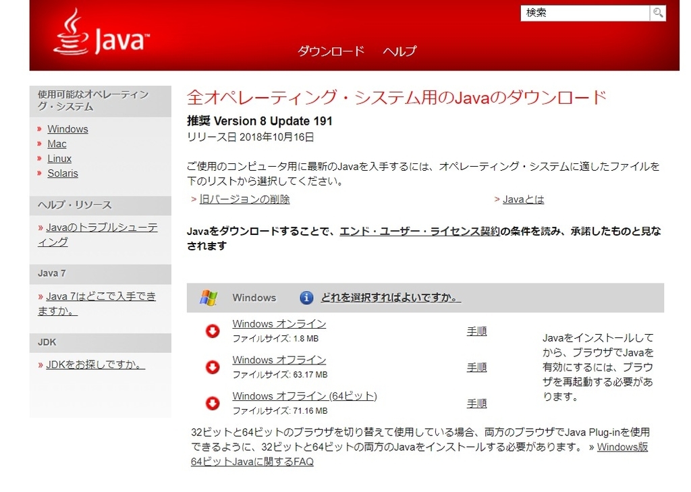Open the ダウンロード menu in header
Image resolution: width=691 pixels, height=492 pixels.
[x=331, y=51]
